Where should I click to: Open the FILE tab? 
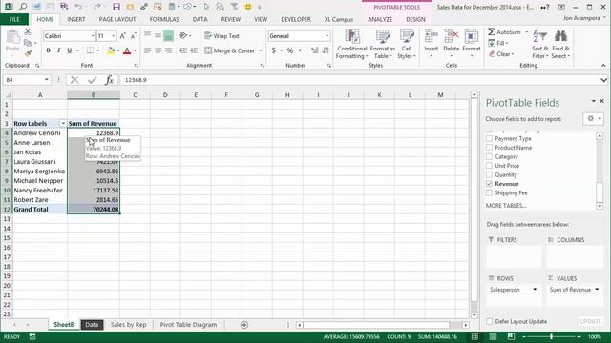[x=14, y=19]
